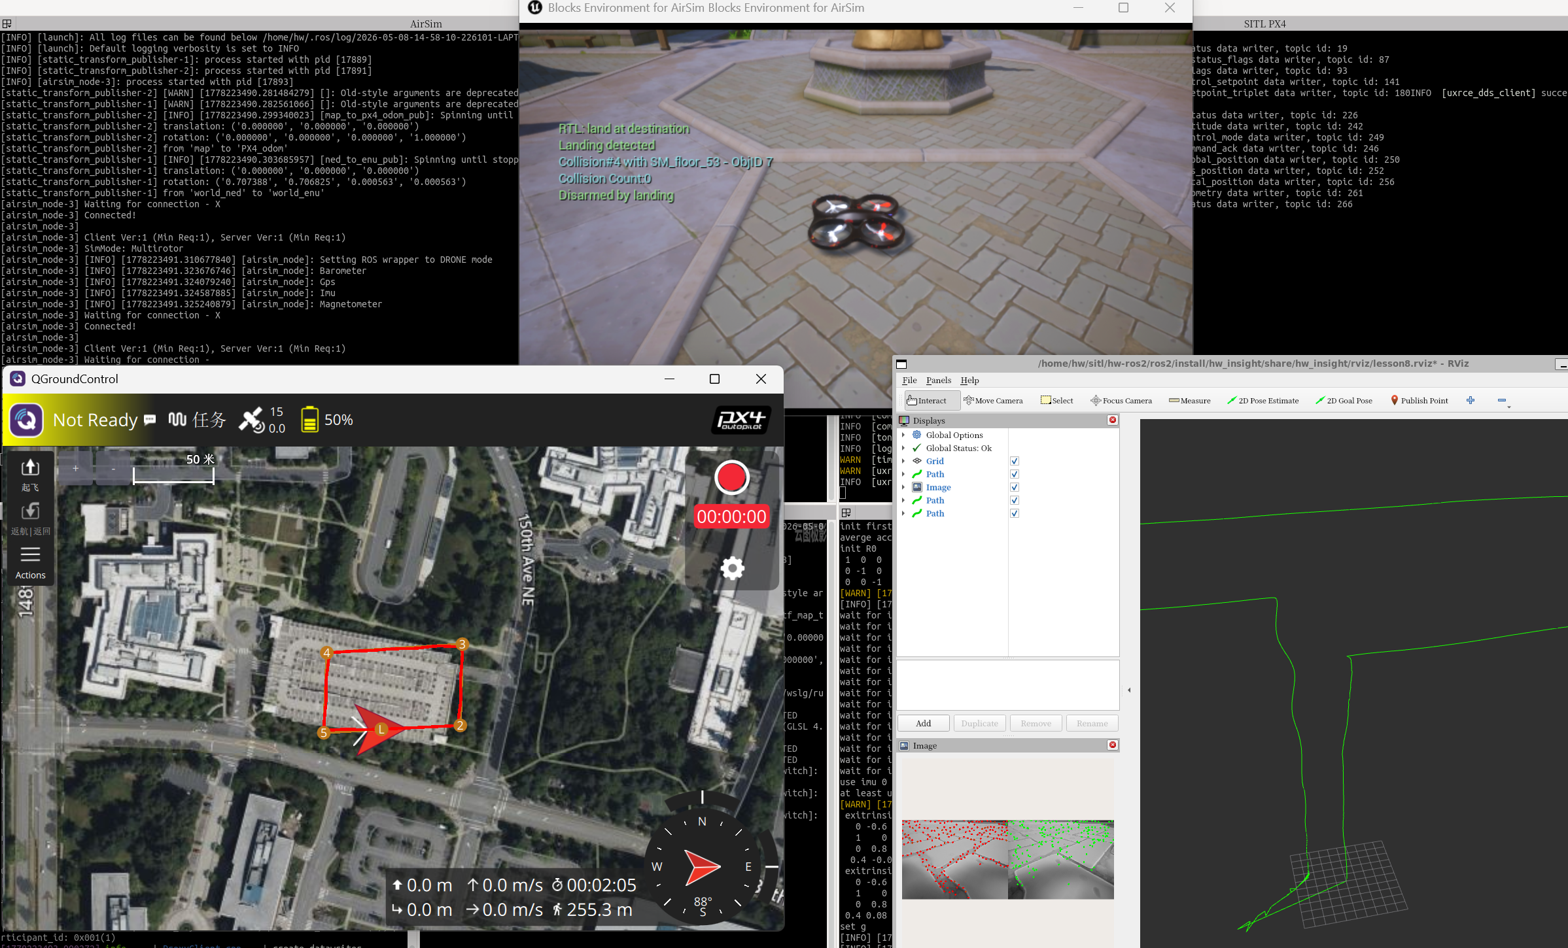The width and height of the screenshot is (1568, 948).
Task: Uncheck the Image display checkbox
Action: click(x=1015, y=487)
